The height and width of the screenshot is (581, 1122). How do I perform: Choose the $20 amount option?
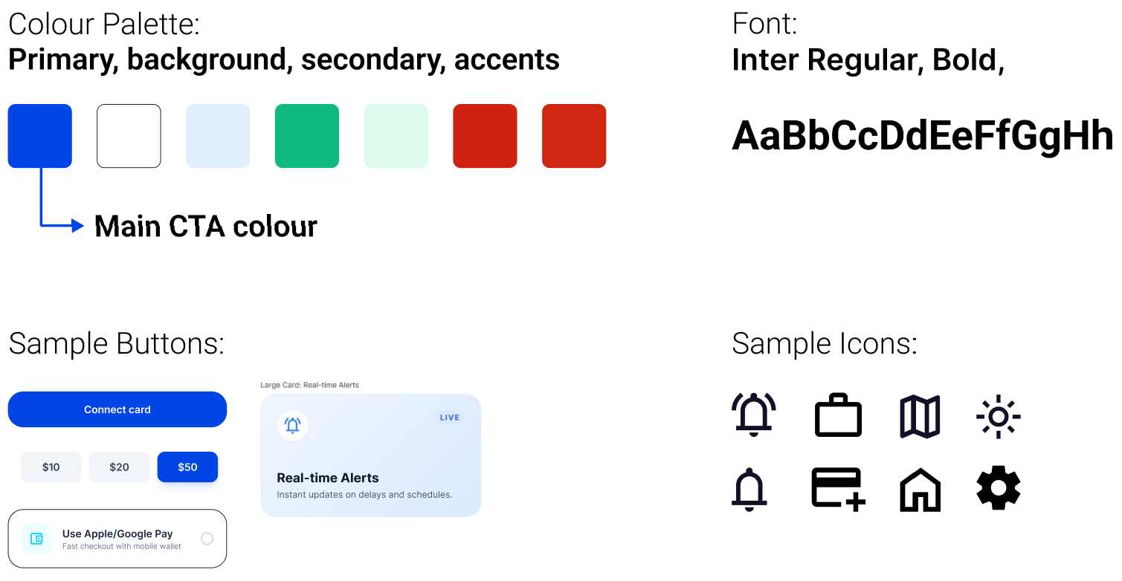[x=119, y=467]
